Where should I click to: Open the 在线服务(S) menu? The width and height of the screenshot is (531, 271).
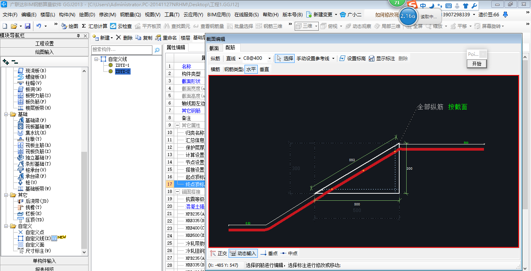click(246, 14)
